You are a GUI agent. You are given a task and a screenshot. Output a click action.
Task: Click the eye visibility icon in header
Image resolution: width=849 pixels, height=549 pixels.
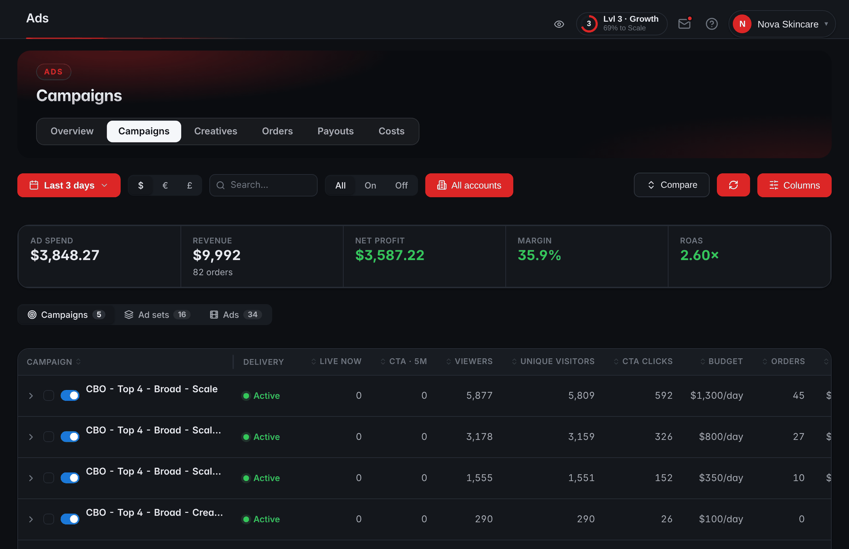click(559, 24)
